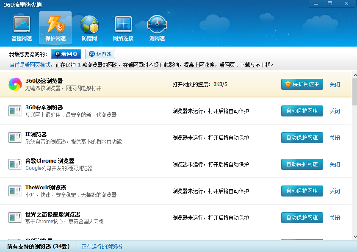Screen dimensions: 357x252
Task: Click 基于Chrome核心，更符合国人习惯 description
Action: 64,221
